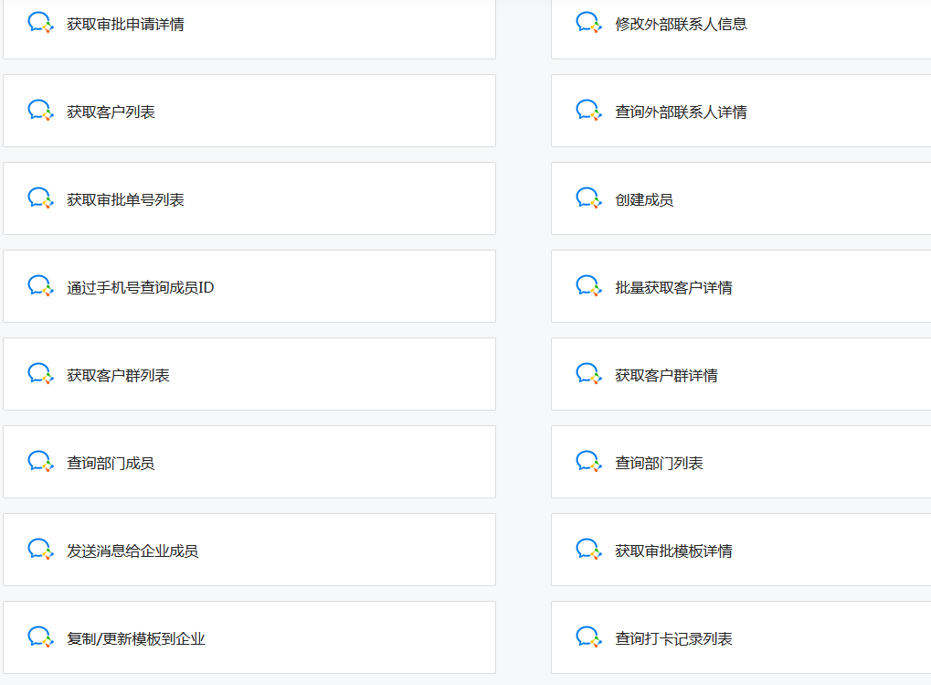Click the WeCom icon beside 查询打卡记录列表
Viewport: 931px width, 685px height.
tap(589, 637)
